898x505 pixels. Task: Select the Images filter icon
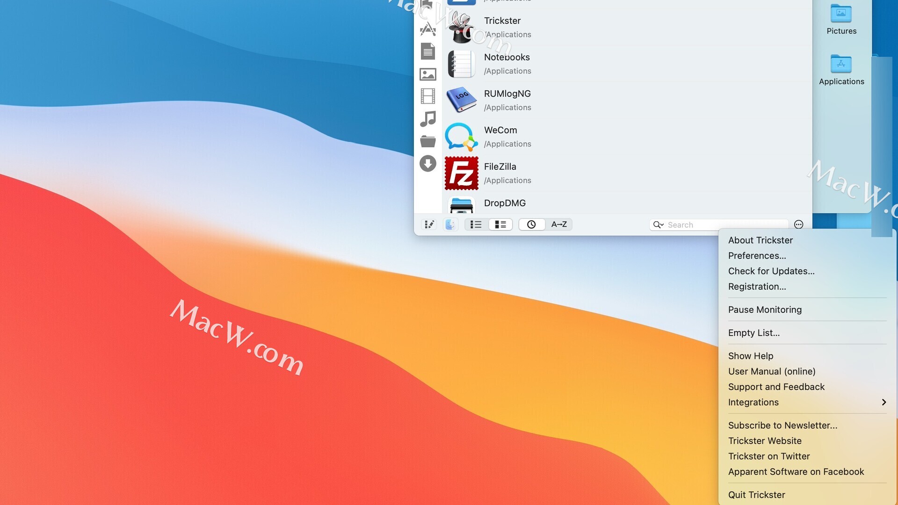(428, 74)
